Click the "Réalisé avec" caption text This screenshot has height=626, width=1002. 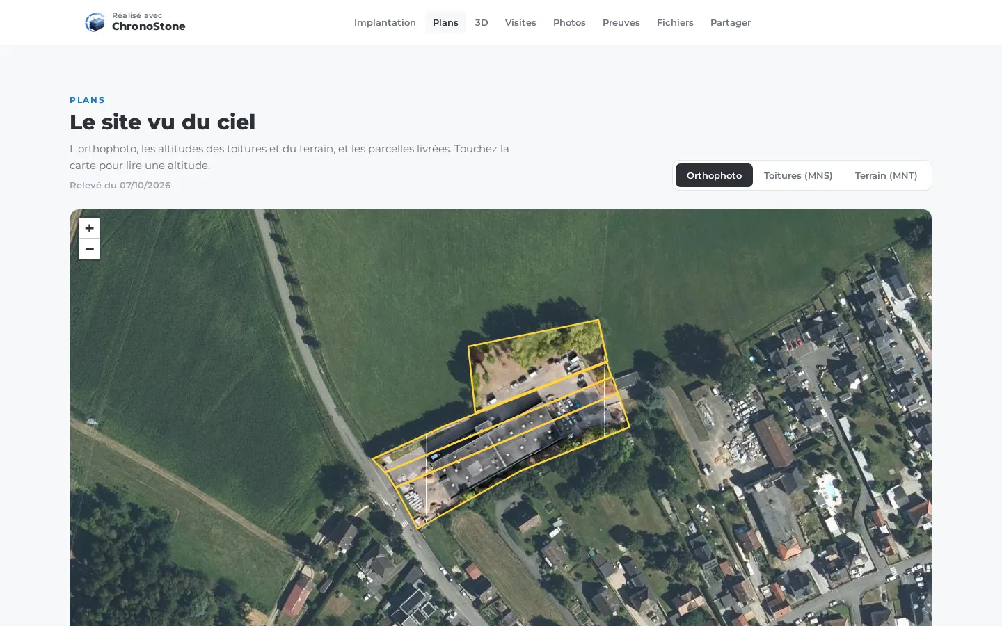[137, 15]
